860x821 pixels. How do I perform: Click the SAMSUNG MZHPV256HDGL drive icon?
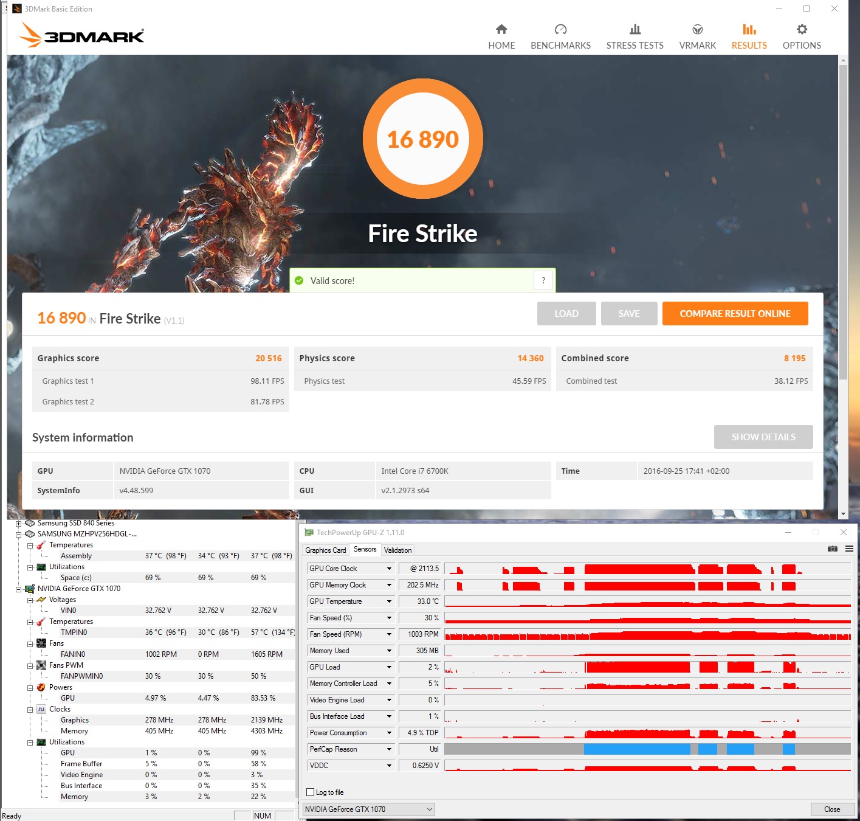(x=30, y=534)
